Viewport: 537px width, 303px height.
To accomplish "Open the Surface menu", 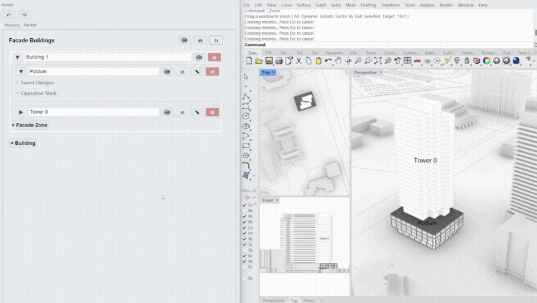I will pyautogui.click(x=303, y=5).
